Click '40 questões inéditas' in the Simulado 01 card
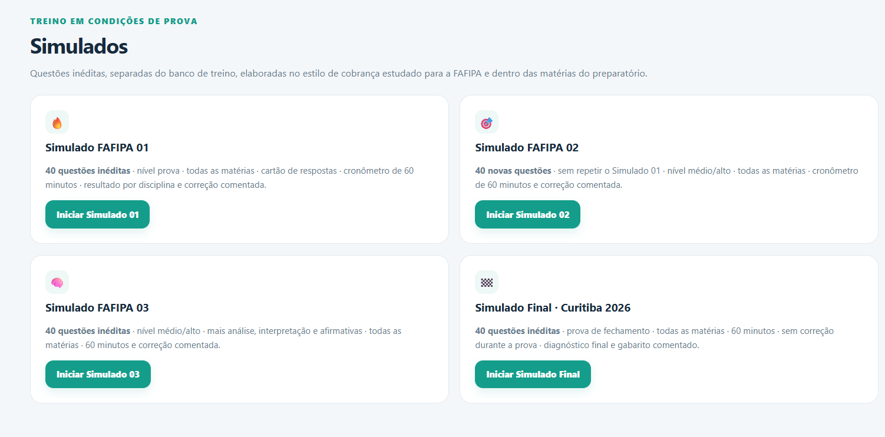This screenshot has width=885, height=437. click(x=88, y=171)
